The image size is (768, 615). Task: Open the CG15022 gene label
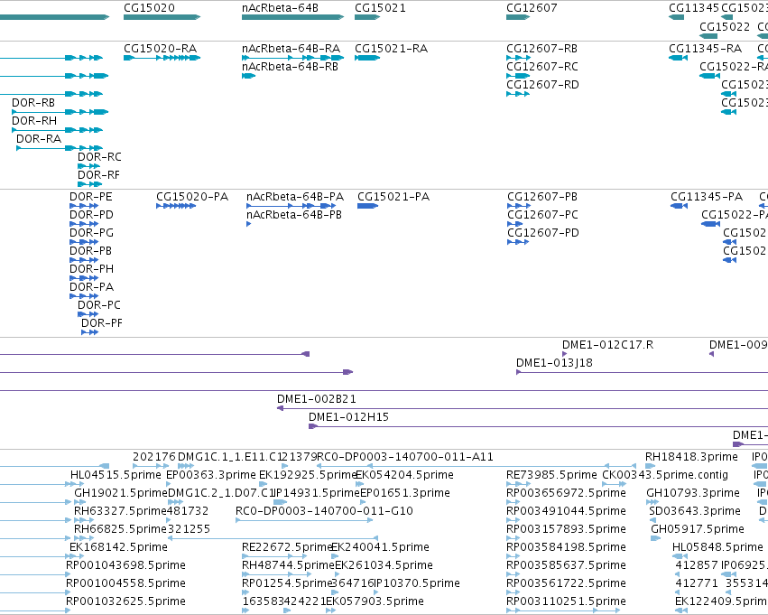tap(725, 26)
